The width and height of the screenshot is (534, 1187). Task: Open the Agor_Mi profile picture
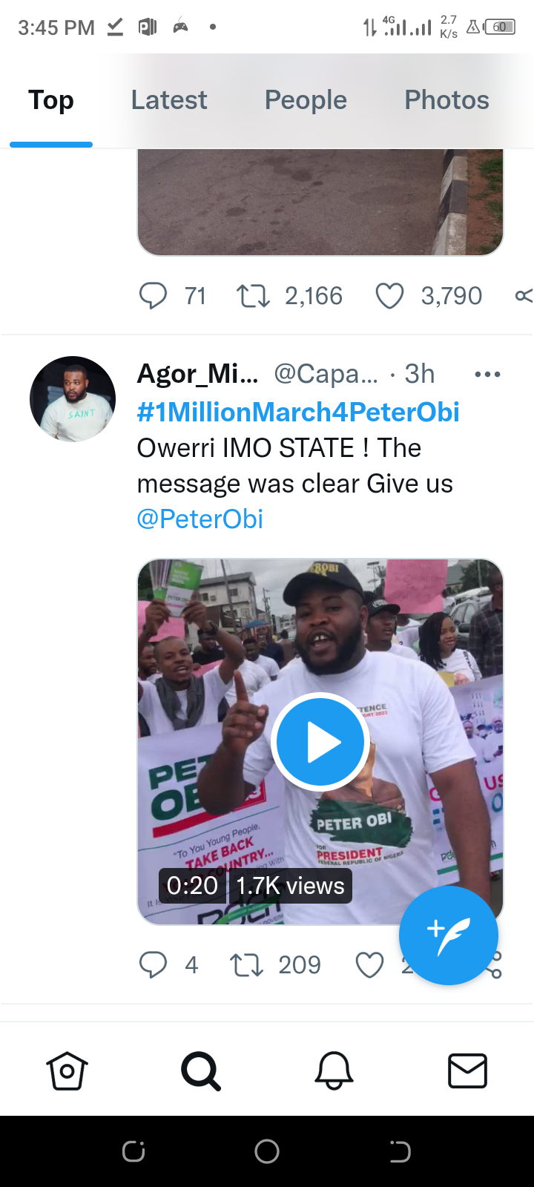tap(73, 399)
